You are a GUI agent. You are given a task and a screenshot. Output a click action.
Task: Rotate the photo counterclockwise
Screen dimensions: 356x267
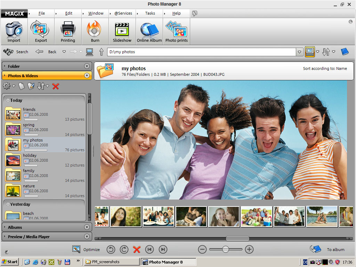[111, 249]
